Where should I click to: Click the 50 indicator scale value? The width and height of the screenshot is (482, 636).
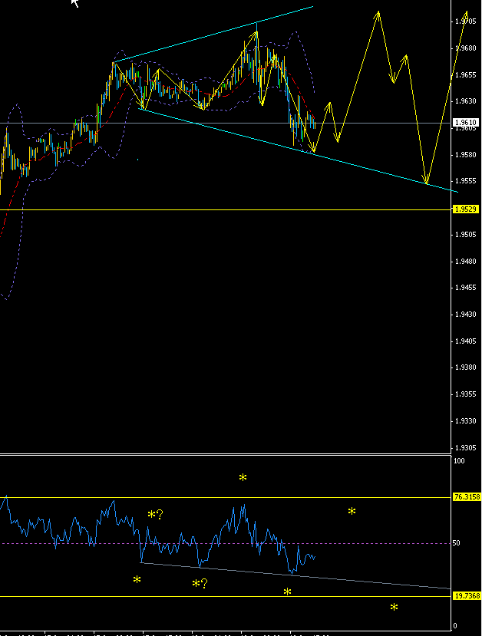[457, 543]
